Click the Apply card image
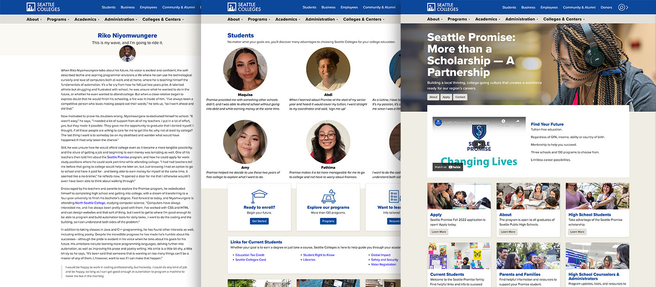The image size is (656, 287). (x=459, y=196)
